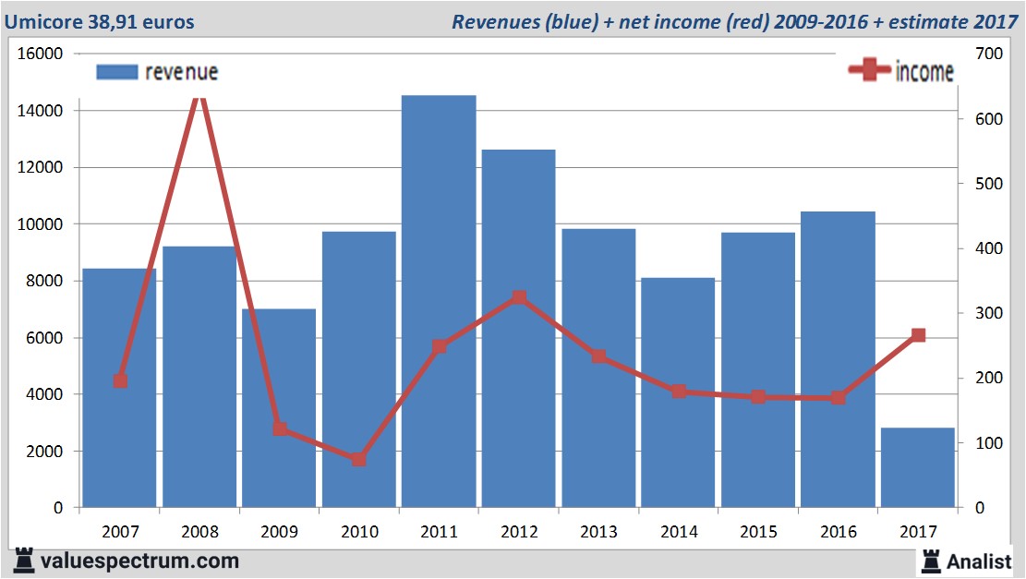Viewport: 1026px width, 579px height.
Task: Click the 2000 left axis label
Action: click(x=44, y=452)
